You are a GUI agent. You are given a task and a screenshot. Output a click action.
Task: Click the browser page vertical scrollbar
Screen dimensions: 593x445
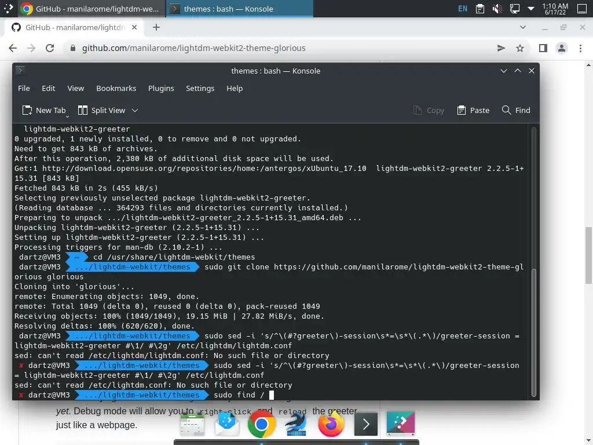[x=588, y=256]
